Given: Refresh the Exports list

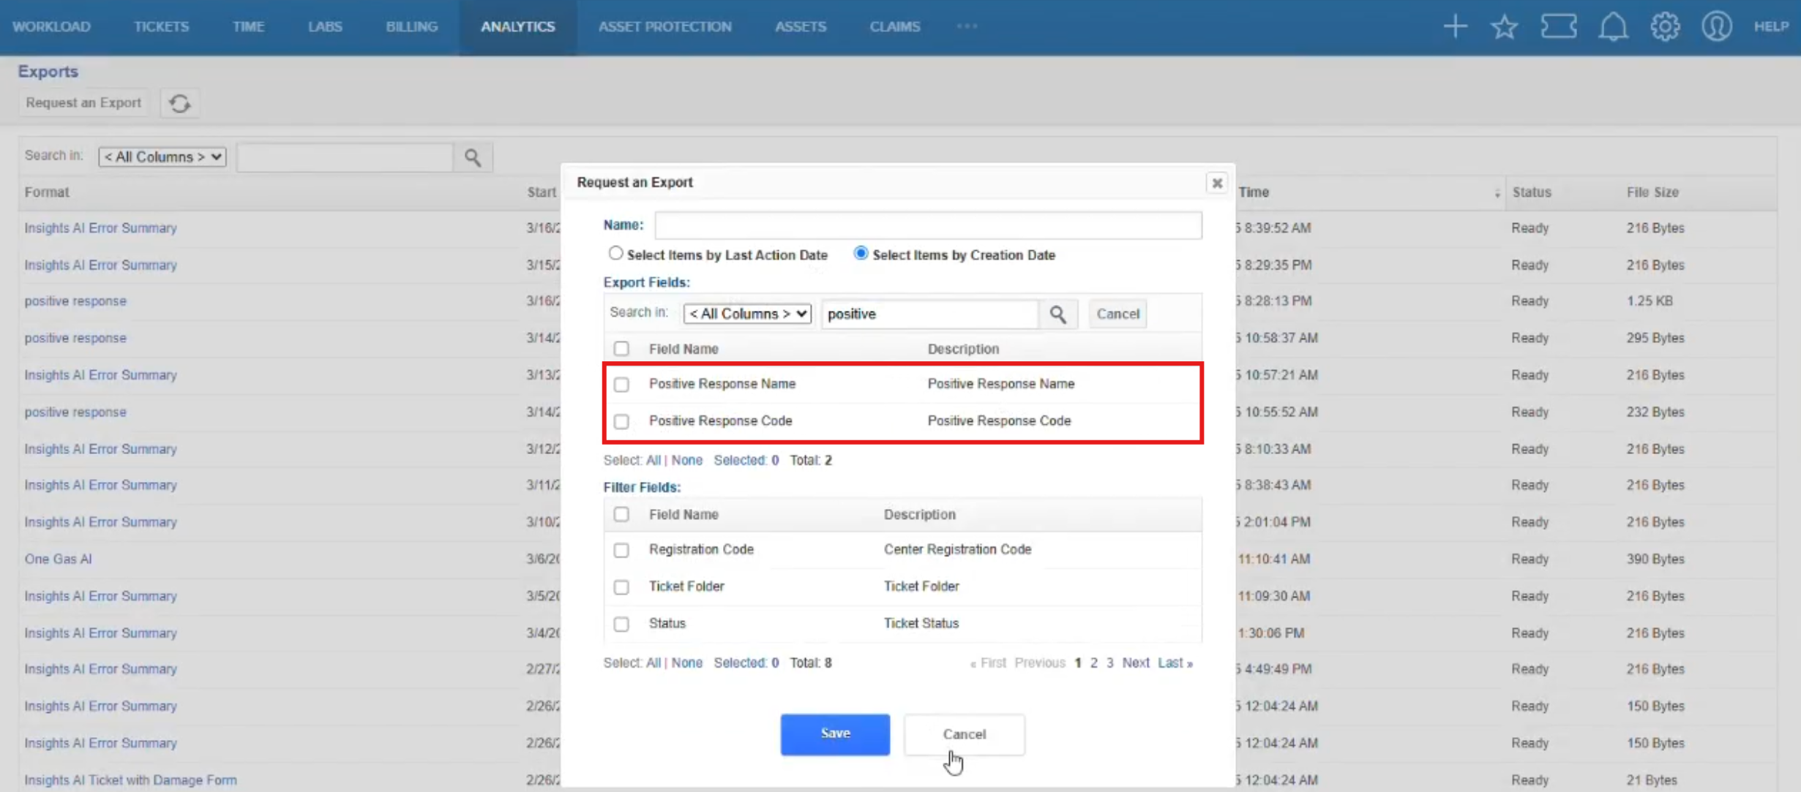Looking at the screenshot, I should (180, 103).
